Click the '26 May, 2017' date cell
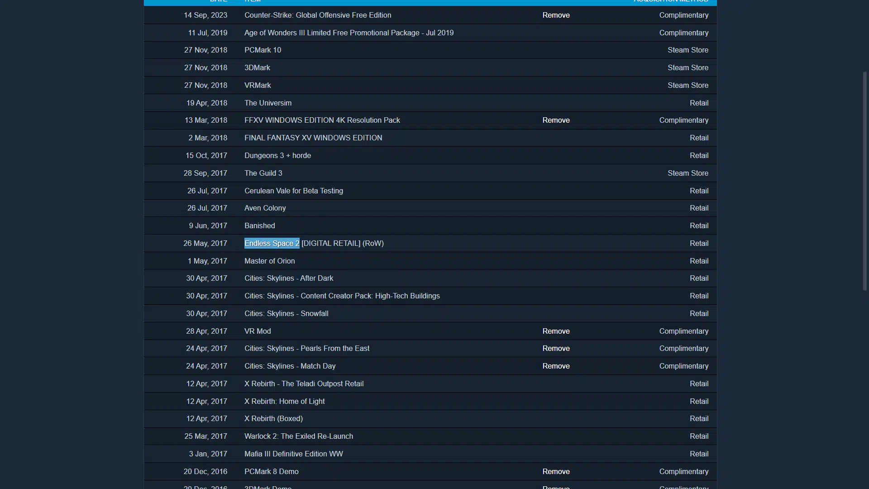The height and width of the screenshot is (489, 869). pyautogui.click(x=205, y=243)
